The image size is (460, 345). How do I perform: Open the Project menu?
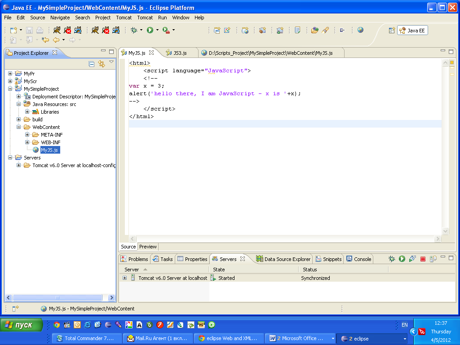pyautogui.click(x=103, y=18)
